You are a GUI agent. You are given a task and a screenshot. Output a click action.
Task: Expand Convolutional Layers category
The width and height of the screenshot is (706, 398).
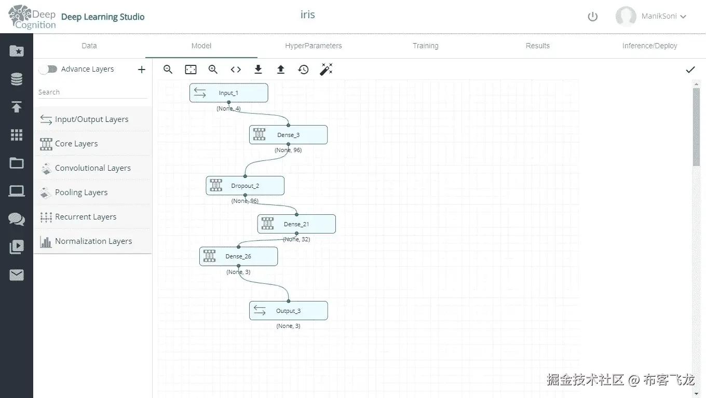[x=92, y=168]
